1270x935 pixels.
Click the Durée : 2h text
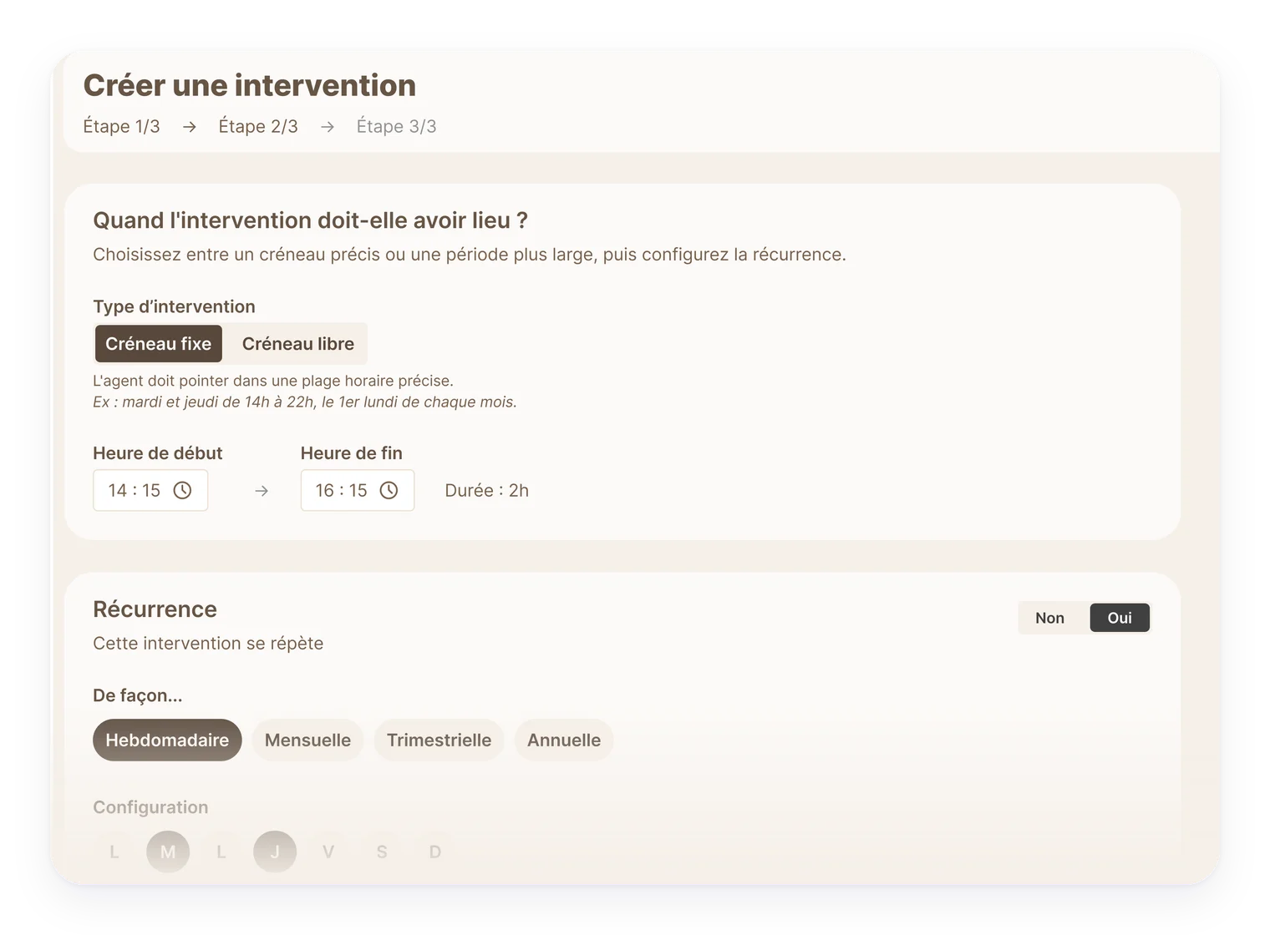tap(487, 490)
